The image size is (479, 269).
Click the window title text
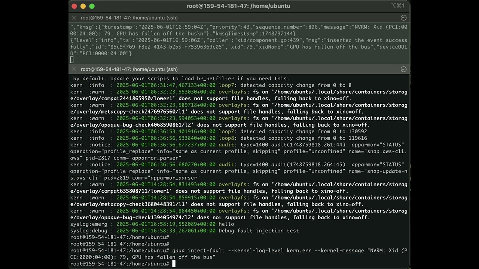(238, 6)
